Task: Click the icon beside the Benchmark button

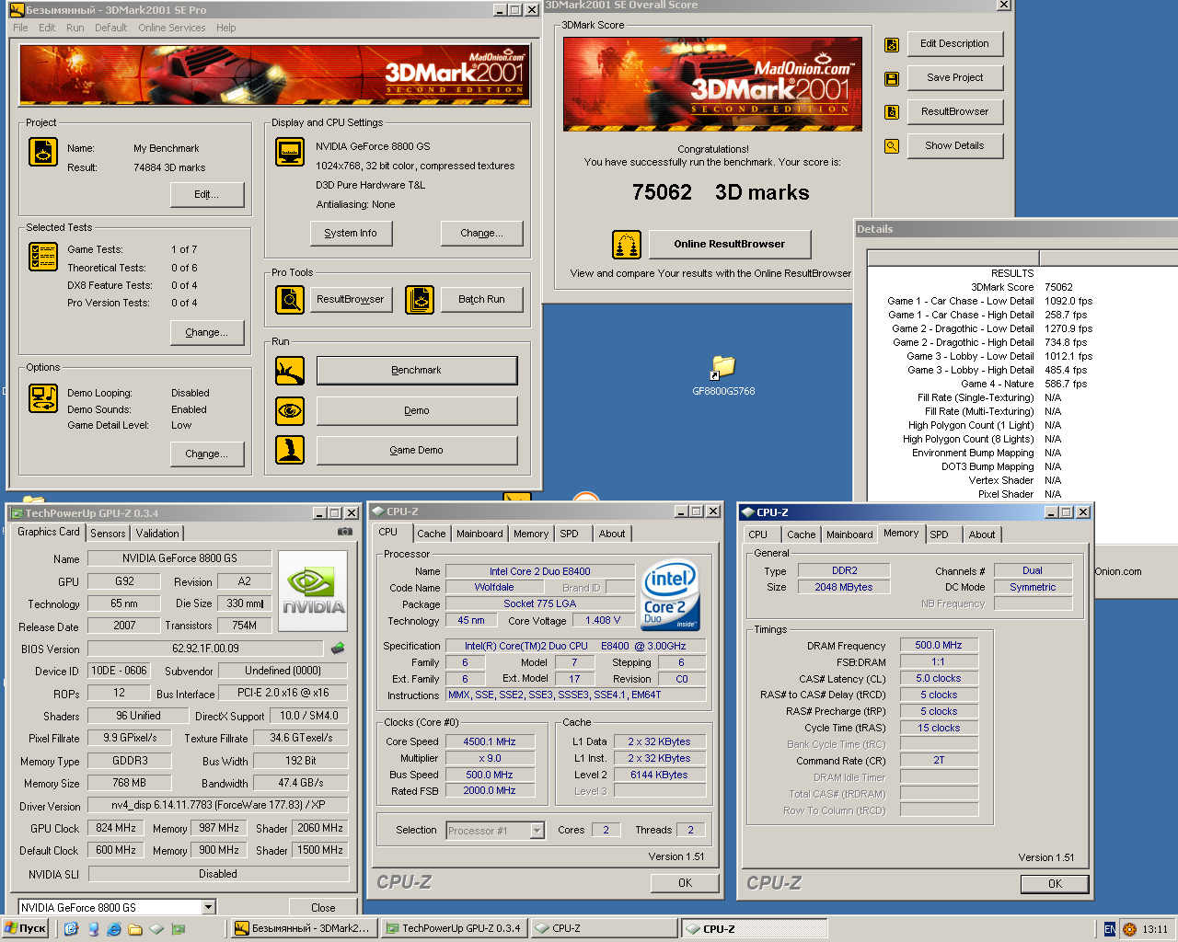Action: click(290, 371)
